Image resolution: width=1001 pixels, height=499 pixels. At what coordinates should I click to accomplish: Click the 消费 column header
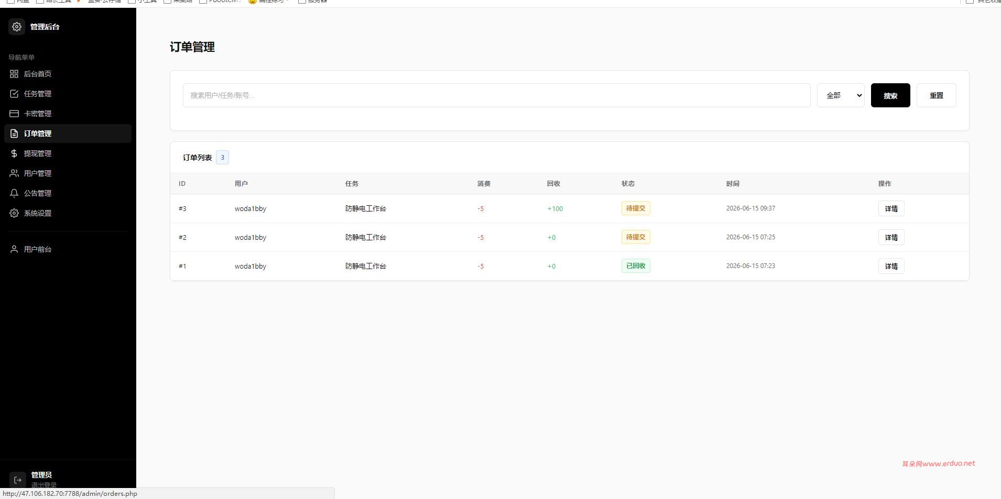click(x=484, y=184)
